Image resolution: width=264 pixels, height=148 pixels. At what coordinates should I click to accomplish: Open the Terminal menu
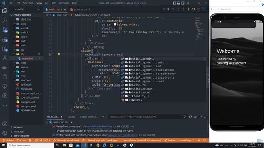click(64, 3)
